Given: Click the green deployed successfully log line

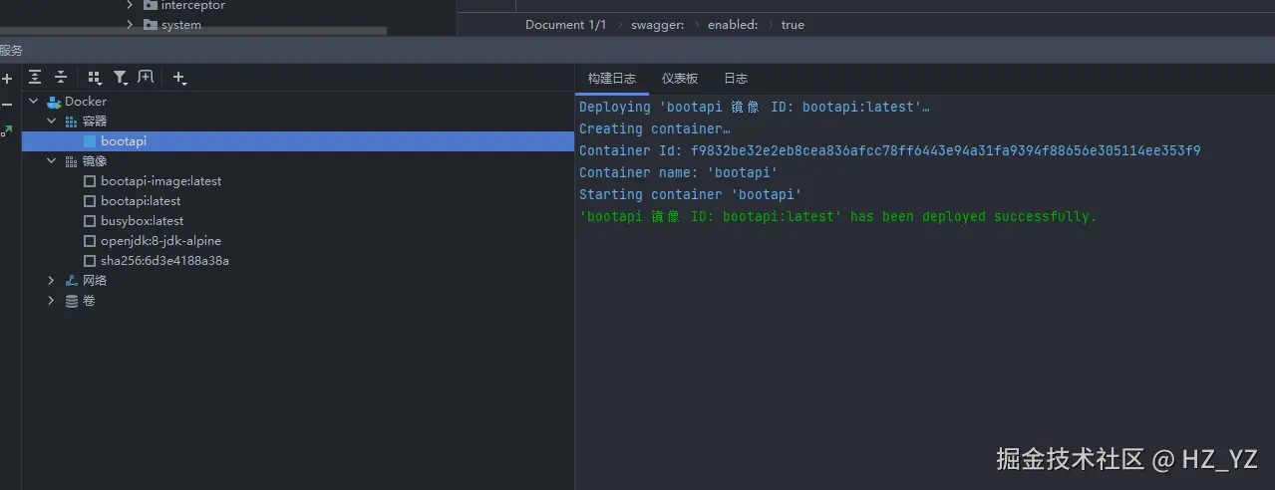Looking at the screenshot, I should click(x=837, y=217).
